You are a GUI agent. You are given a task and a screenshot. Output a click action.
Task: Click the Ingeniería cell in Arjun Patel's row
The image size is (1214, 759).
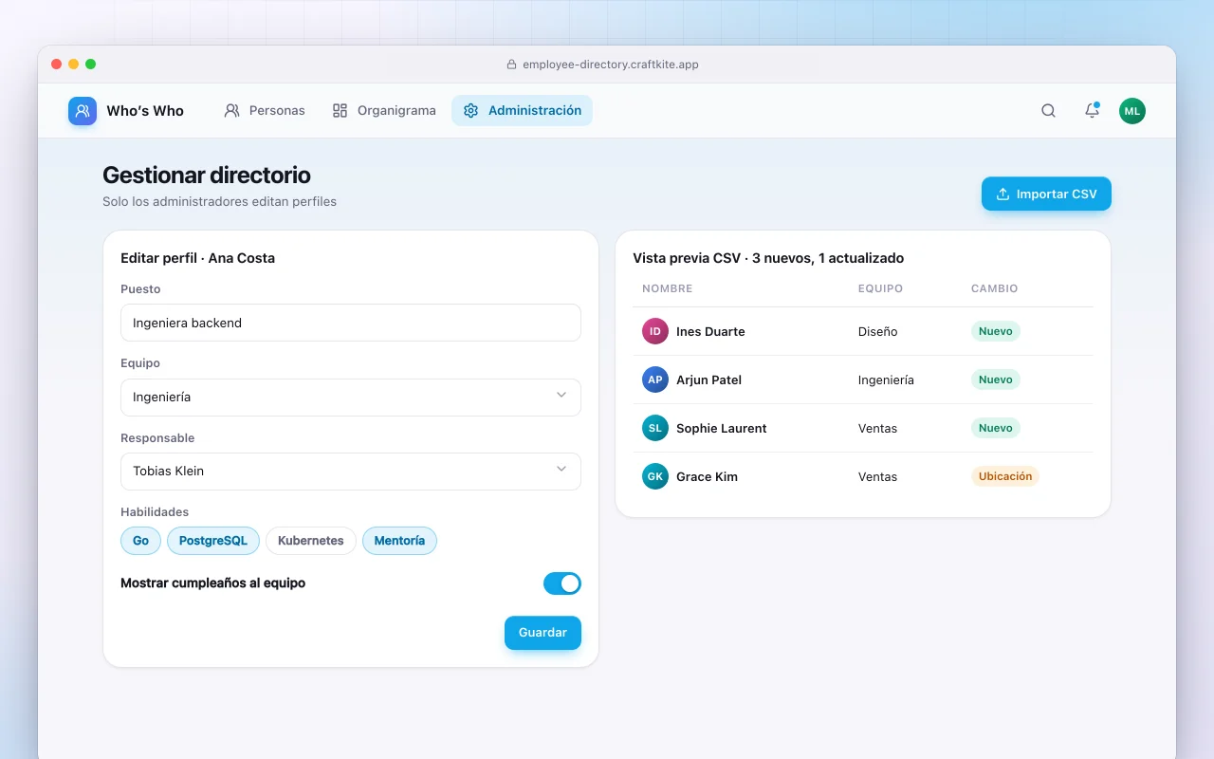(886, 379)
